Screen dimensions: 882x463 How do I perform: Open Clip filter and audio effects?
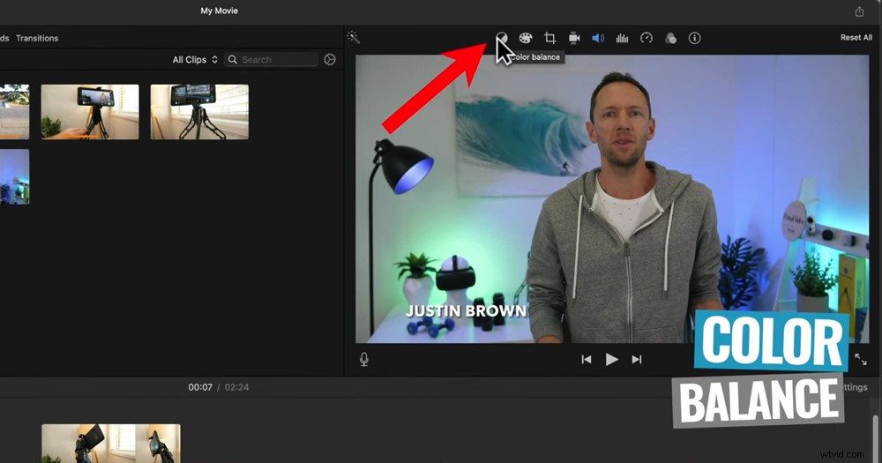pyautogui.click(x=670, y=38)
